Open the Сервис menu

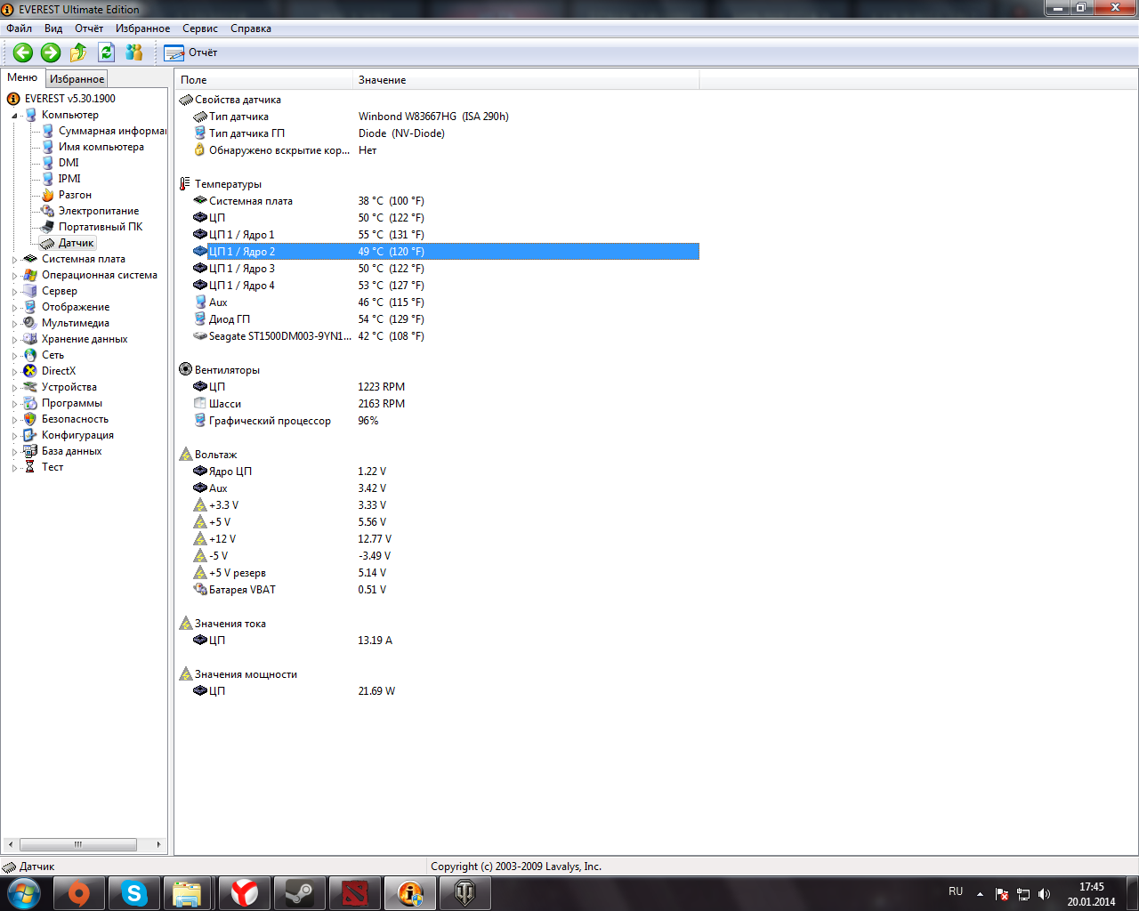pyautogui.click(x=200, y=28)
